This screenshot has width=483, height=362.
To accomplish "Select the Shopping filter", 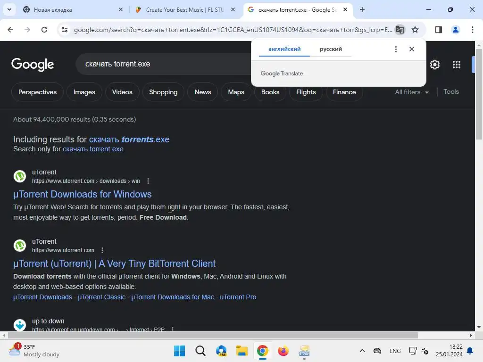I will [163, 92].
